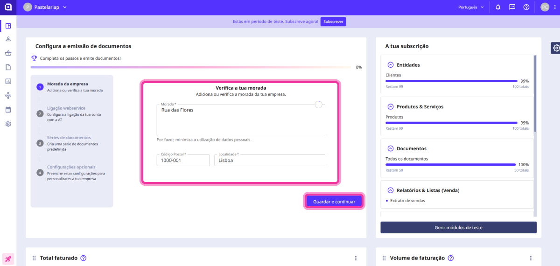The width and height of the screenshot is (560, 266).
Task: Select the Séries de documentos step
Action: pos(69,138)
